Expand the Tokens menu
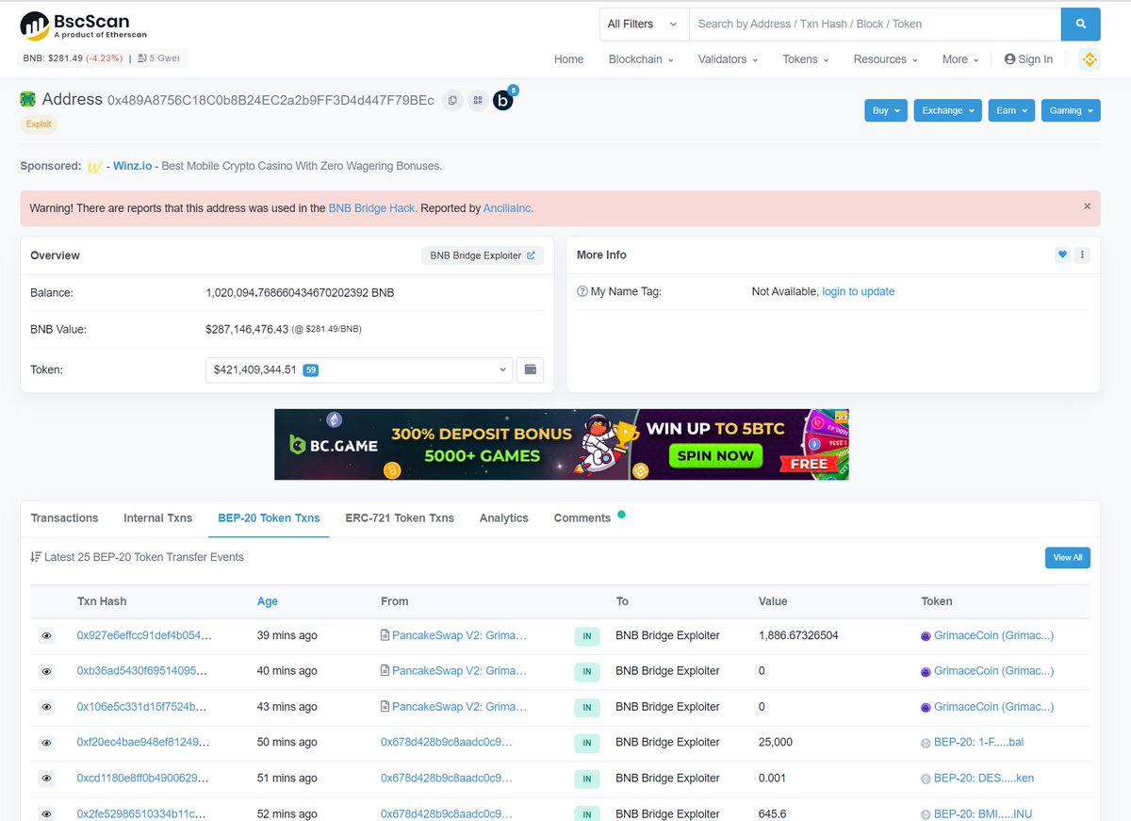Image resolution: width=1131 pixels, height=821 pixels. point(806,59)
